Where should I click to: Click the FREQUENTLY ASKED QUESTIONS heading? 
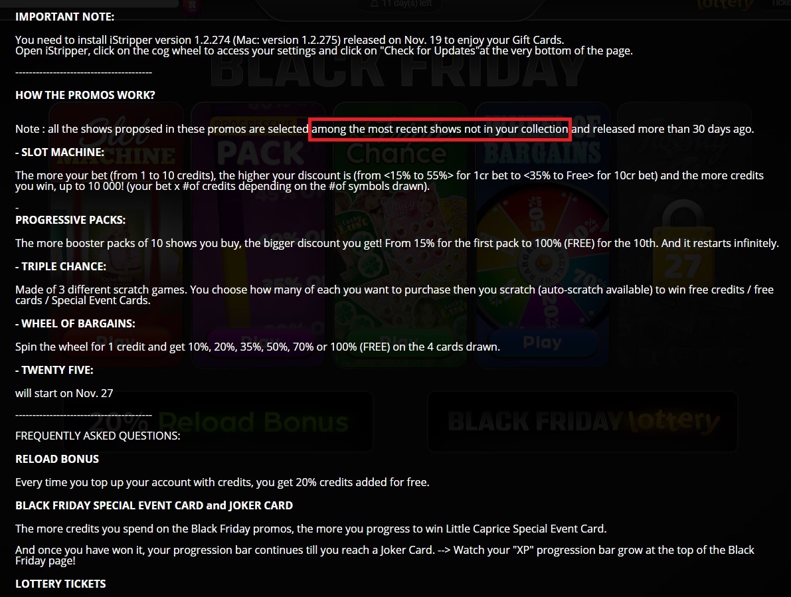98,436
